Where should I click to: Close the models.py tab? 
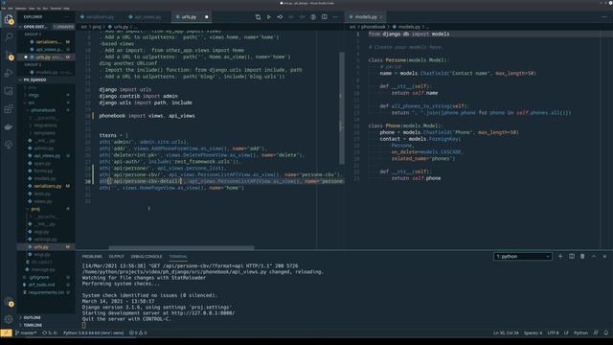381,17
